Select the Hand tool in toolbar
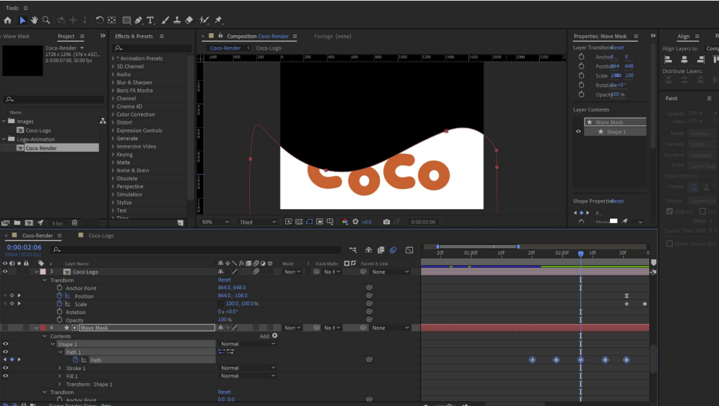Image resolution: width=719 pixels, height=406 pixels. (35, 20)
